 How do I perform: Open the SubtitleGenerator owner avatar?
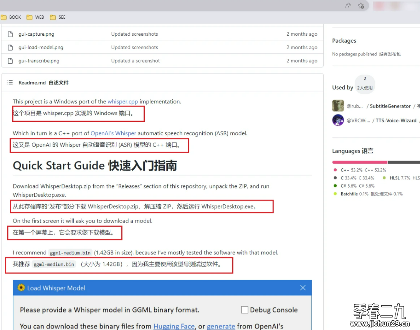(338, 106)
